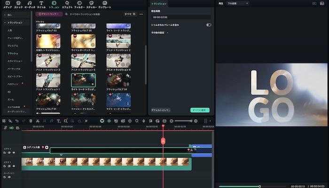Click the undo arrow in timeline toolbar
The image size is (329, 188).
[x=17, y=121]
